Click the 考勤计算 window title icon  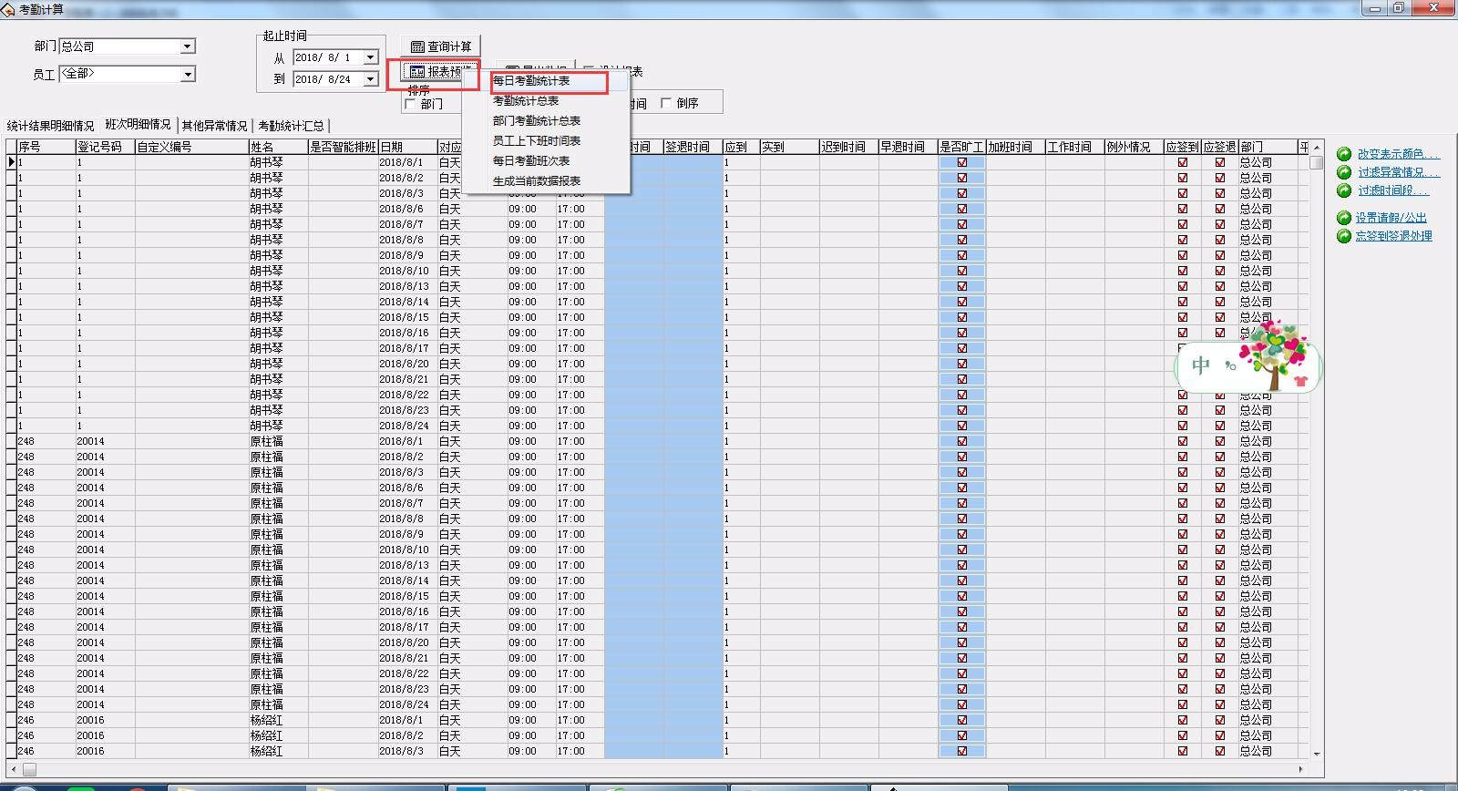[x=8, y=9]
